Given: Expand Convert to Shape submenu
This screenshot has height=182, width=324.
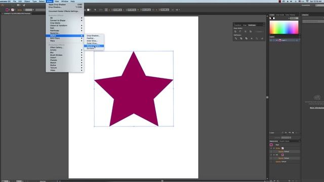Looking at the screenshot, I should pos(65,20).
